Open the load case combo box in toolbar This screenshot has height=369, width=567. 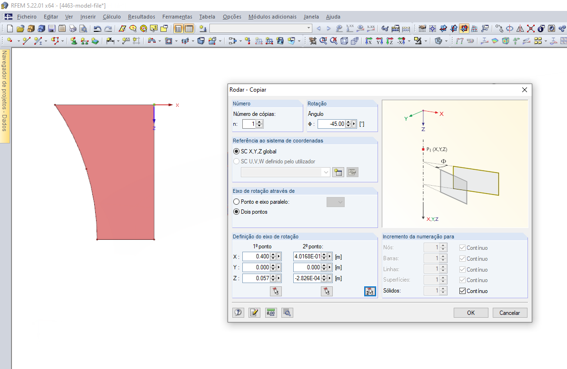click(x=261, y=28)
